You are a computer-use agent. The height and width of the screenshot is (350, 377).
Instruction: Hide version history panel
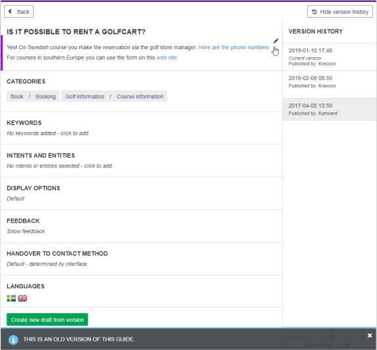pos(340,12)
